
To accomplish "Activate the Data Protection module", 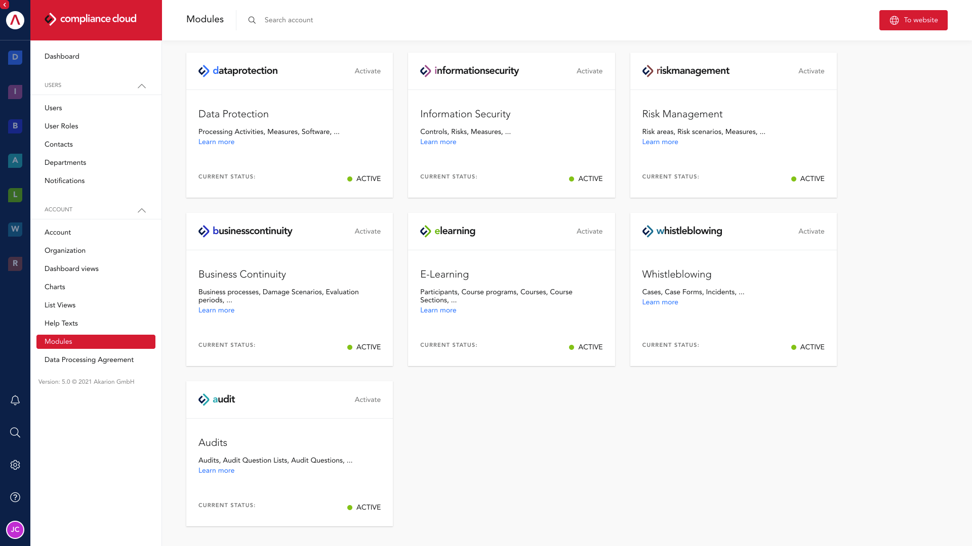I will coord(368,71).
